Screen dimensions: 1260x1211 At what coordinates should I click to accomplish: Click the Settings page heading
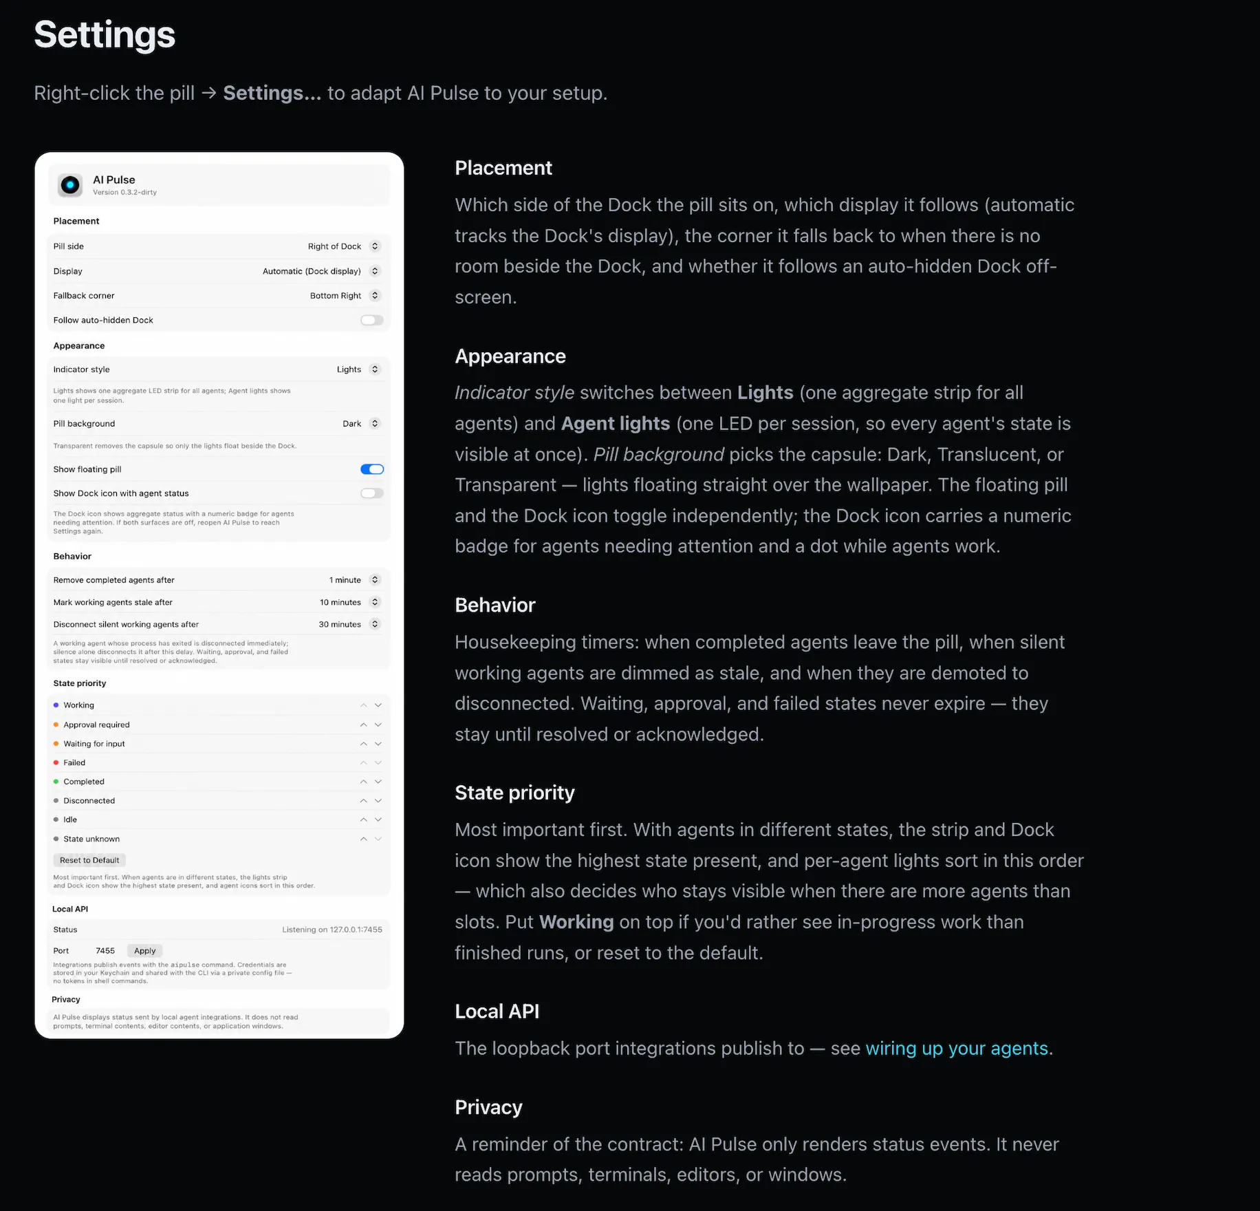click(105, 34)
